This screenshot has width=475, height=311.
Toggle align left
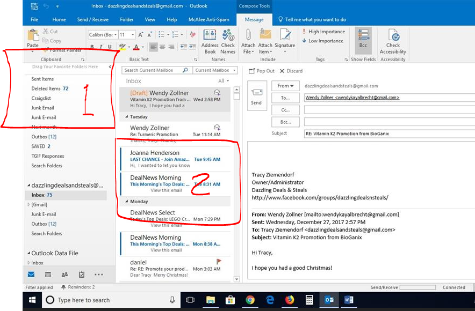click(154, 47)
